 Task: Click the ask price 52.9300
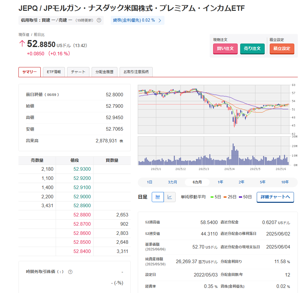point(82,169)
